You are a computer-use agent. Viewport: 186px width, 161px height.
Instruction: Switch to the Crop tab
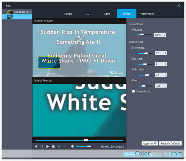(107, 14)
